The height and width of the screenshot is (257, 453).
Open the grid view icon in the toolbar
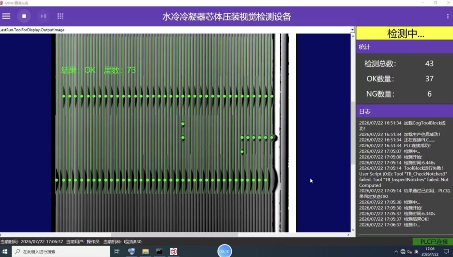(60, 16)
